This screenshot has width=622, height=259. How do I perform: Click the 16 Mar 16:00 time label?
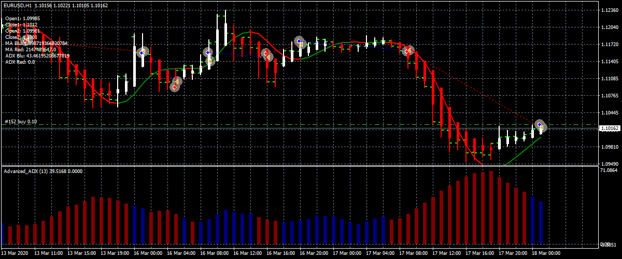click(x=281, y=254)
